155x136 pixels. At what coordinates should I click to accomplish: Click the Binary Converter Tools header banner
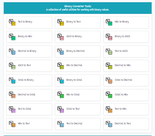coord(78,8)
